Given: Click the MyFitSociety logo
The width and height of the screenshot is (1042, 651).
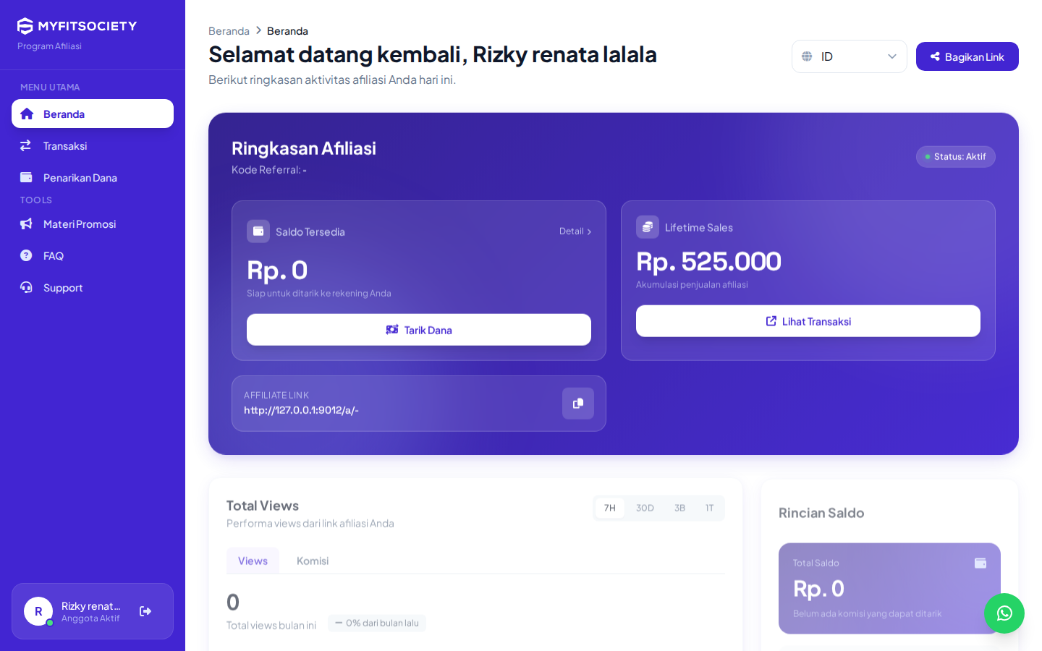Looking at the screenshot, I should tap(77, 26).
